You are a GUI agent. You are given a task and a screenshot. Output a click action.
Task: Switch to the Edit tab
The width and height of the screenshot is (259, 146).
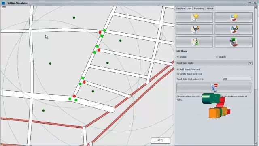pos(189,9)
